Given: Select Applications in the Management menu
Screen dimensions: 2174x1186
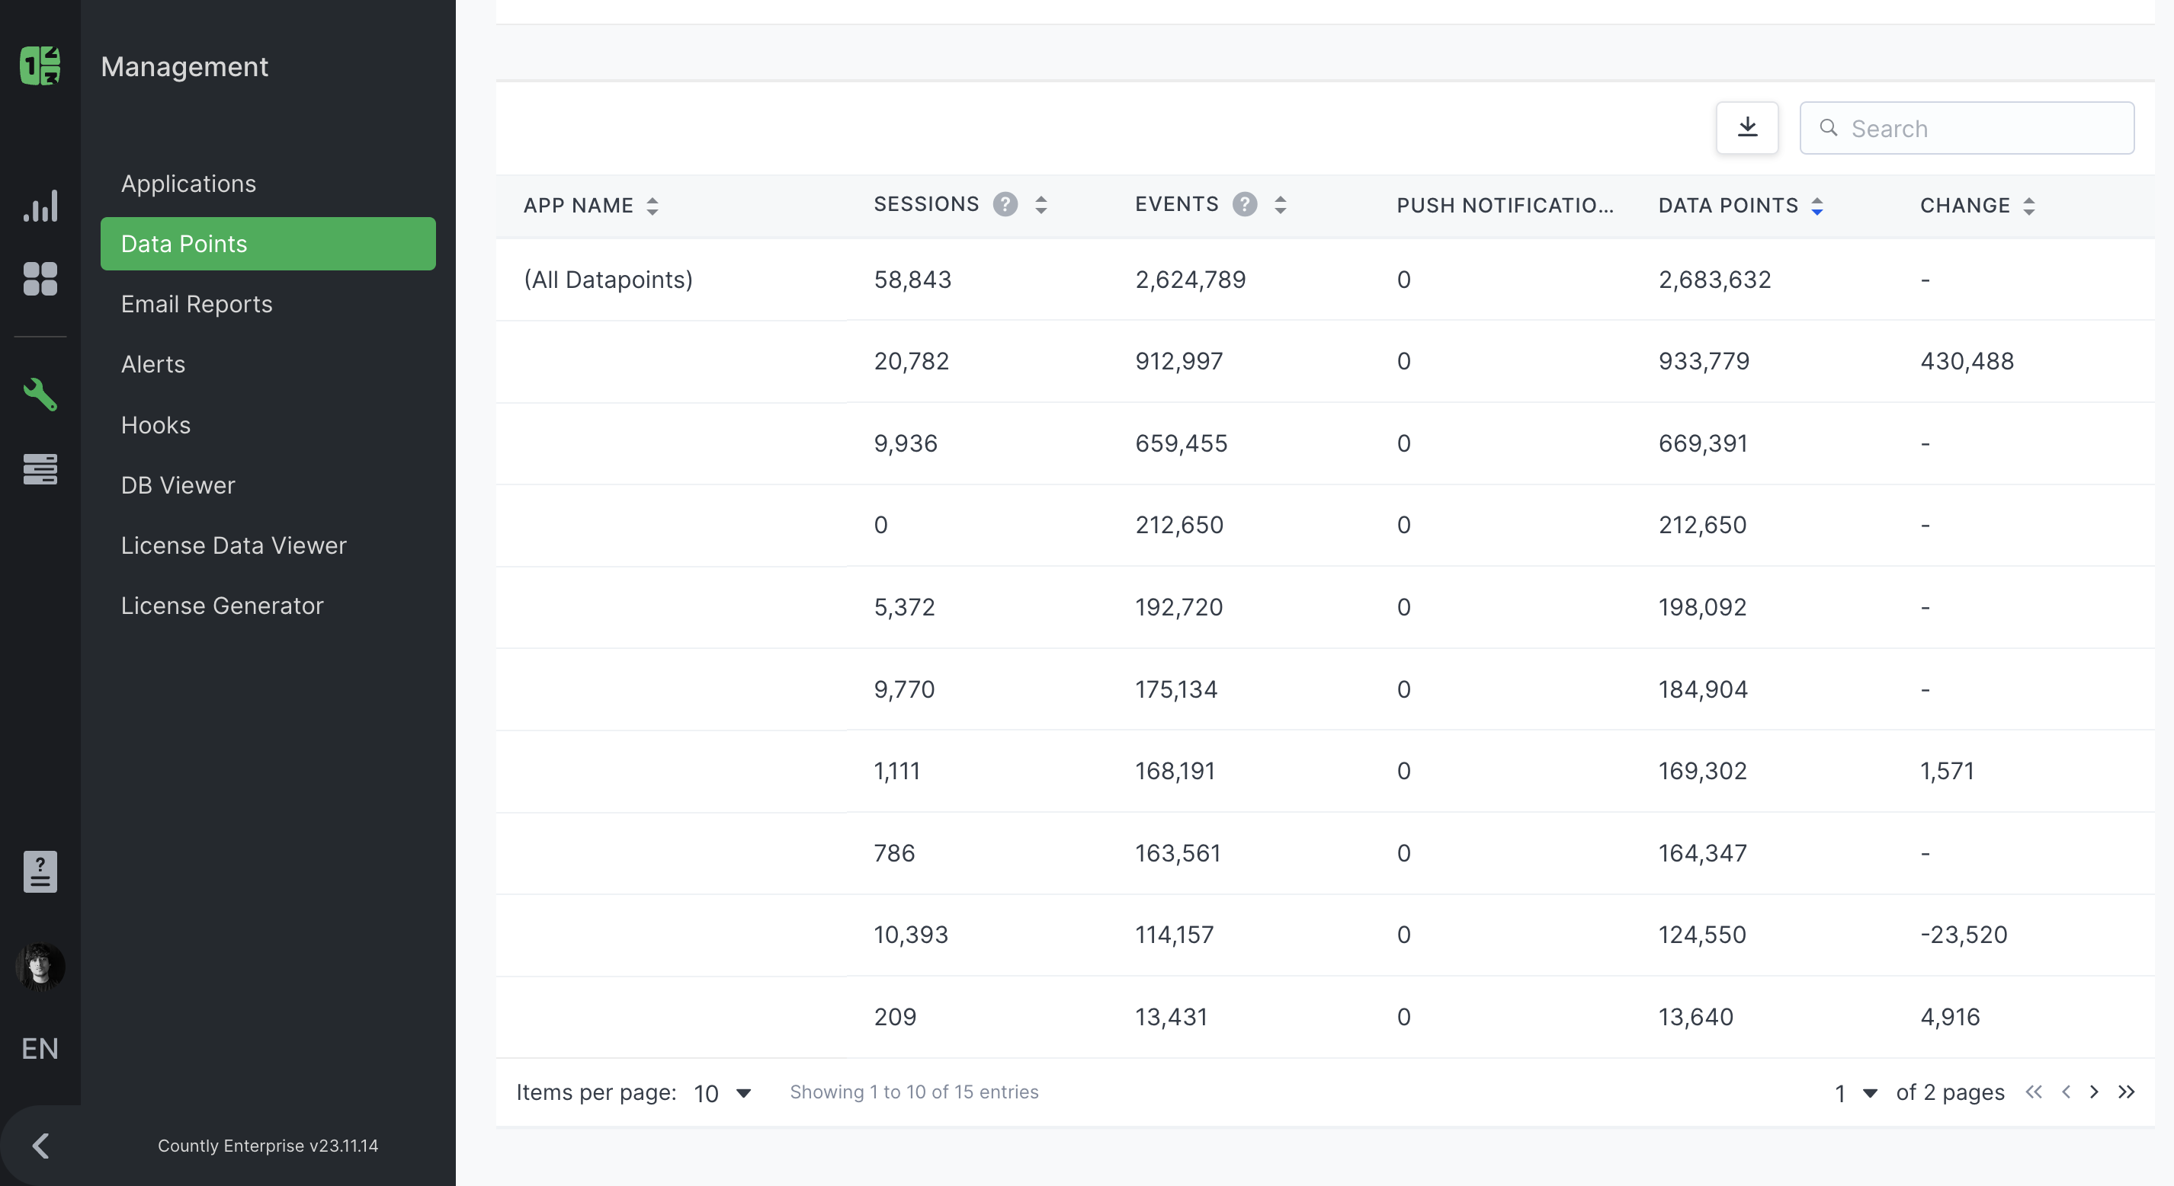Looking at the screenshot, I should click(x=189, y=184).
